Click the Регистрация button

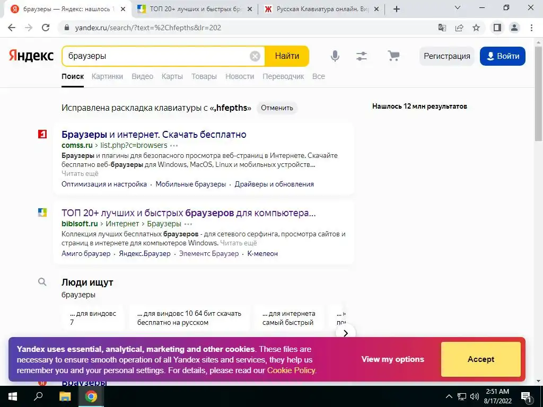click(447, 56)
